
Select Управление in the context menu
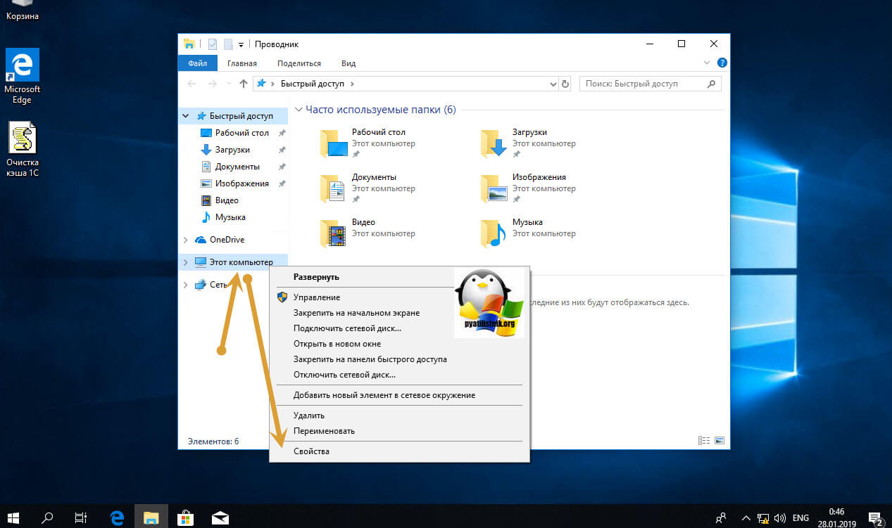pos(317,297)
